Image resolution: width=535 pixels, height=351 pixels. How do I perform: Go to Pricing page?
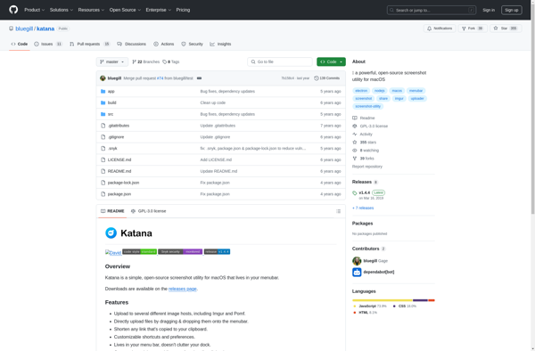(183, 10)
